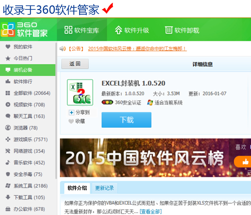Click the chart icon beside 软件排行
The width and height of the screenshot is (251, 215).
8,82
